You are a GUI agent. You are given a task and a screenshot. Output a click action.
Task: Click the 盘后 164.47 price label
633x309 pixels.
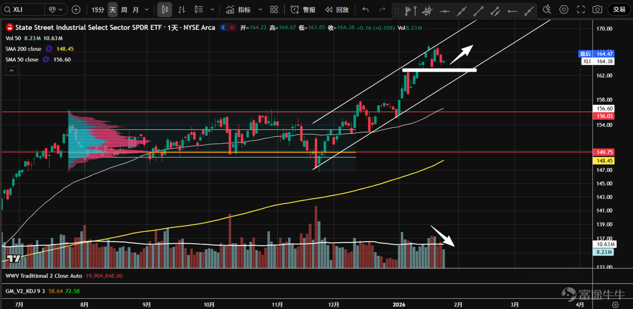596,54
